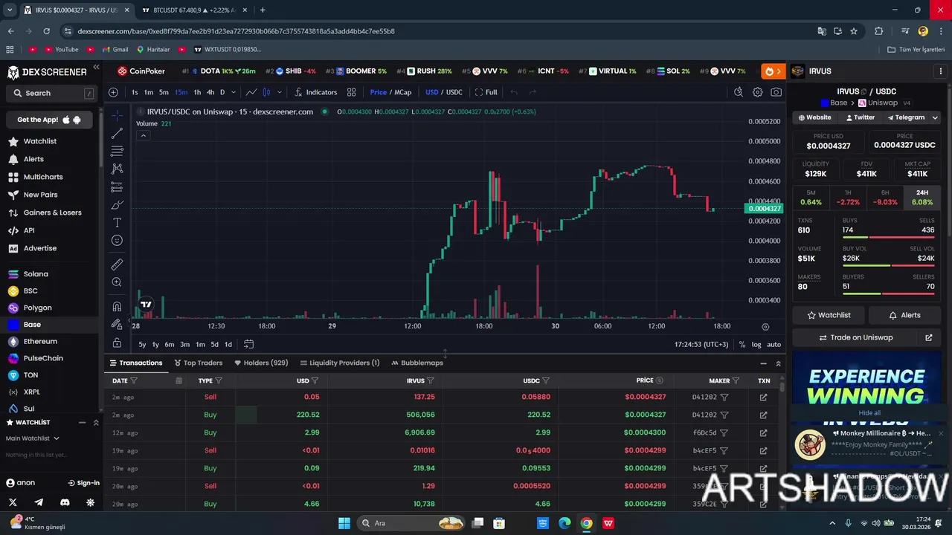Enter Full screen chart mode

[486, 92]
